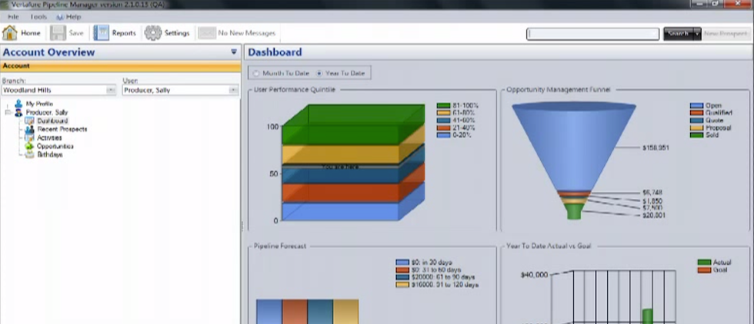Click the messages envelope icon
754x324 pixels.
pyautogui.click(x=207, y=33)
